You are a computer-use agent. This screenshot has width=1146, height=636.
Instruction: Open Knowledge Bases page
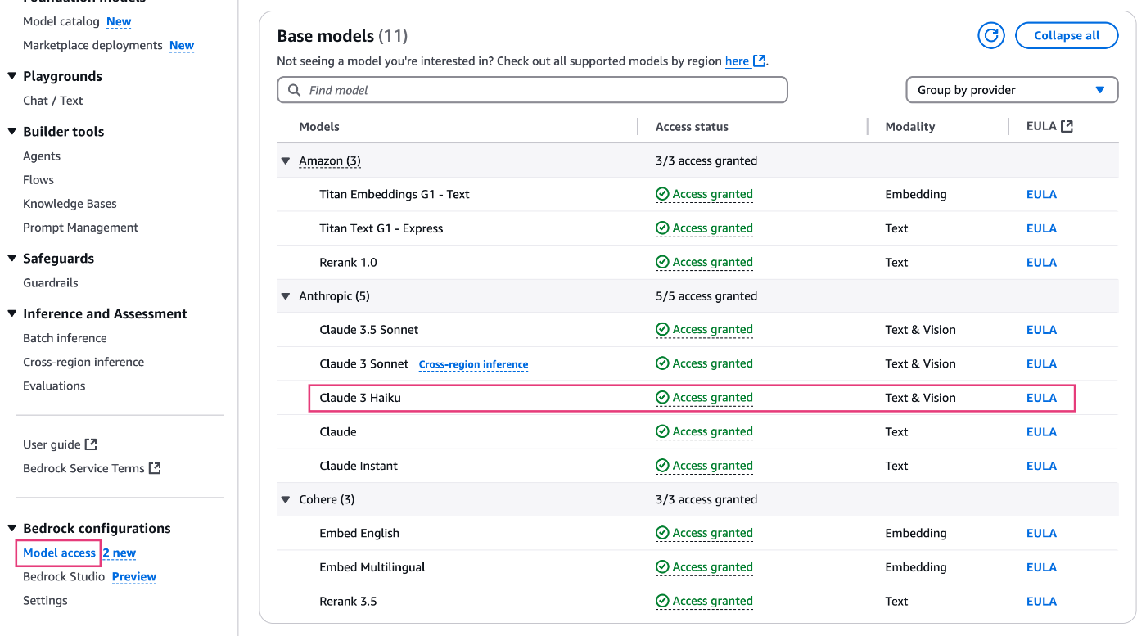pyautogui.click(x=70, y=203)
